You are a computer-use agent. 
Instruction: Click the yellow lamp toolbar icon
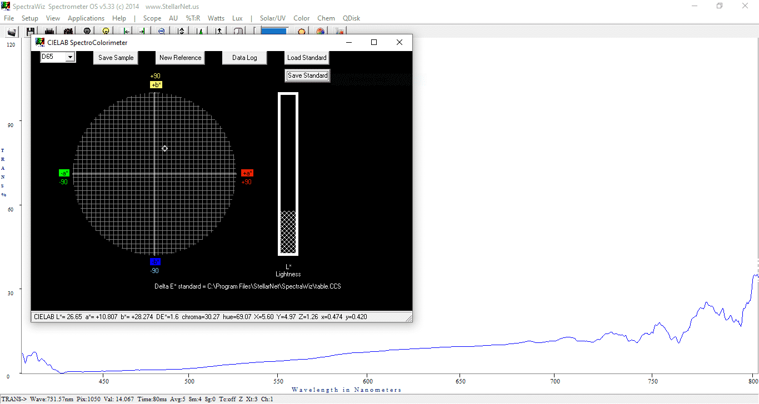106,32
